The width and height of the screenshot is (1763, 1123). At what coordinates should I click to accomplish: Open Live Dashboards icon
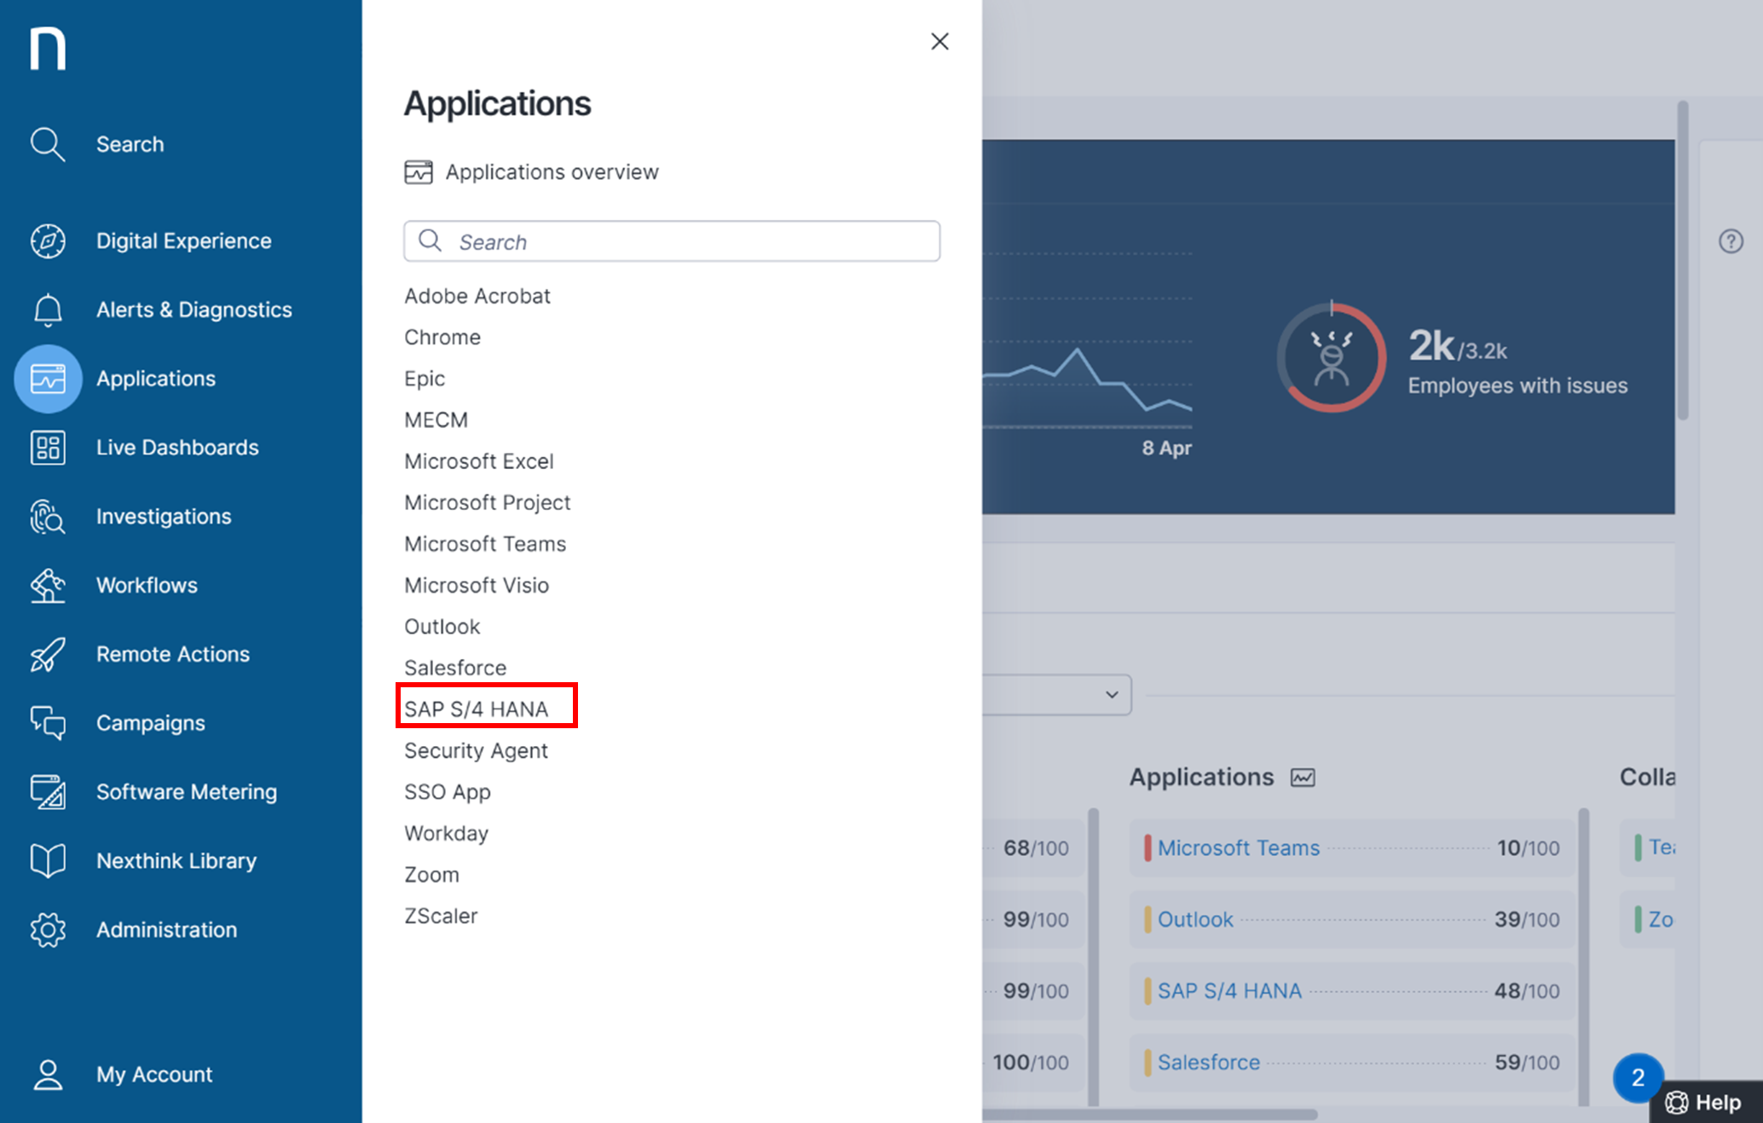coord(48,448)
